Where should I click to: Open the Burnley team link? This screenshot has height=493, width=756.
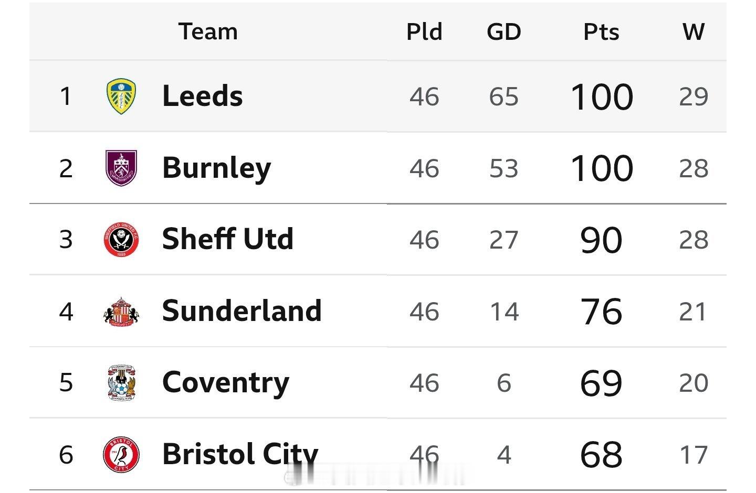217,168
